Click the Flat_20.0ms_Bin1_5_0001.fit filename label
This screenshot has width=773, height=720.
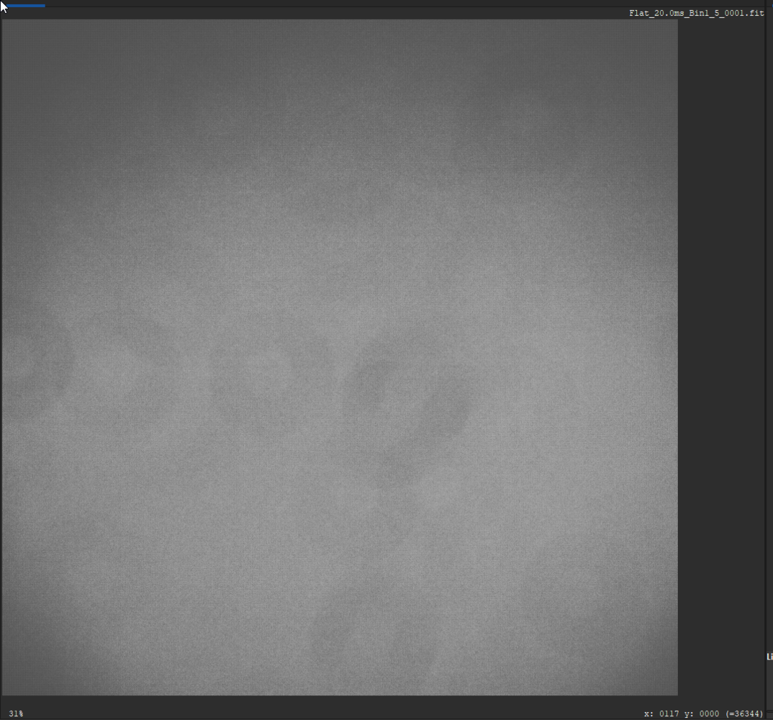click(x=696, y=13)
